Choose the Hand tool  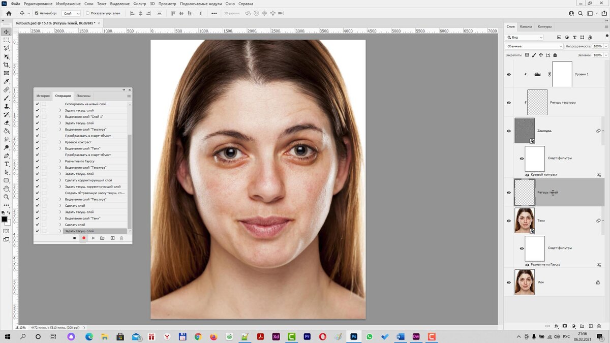[7, 189]
